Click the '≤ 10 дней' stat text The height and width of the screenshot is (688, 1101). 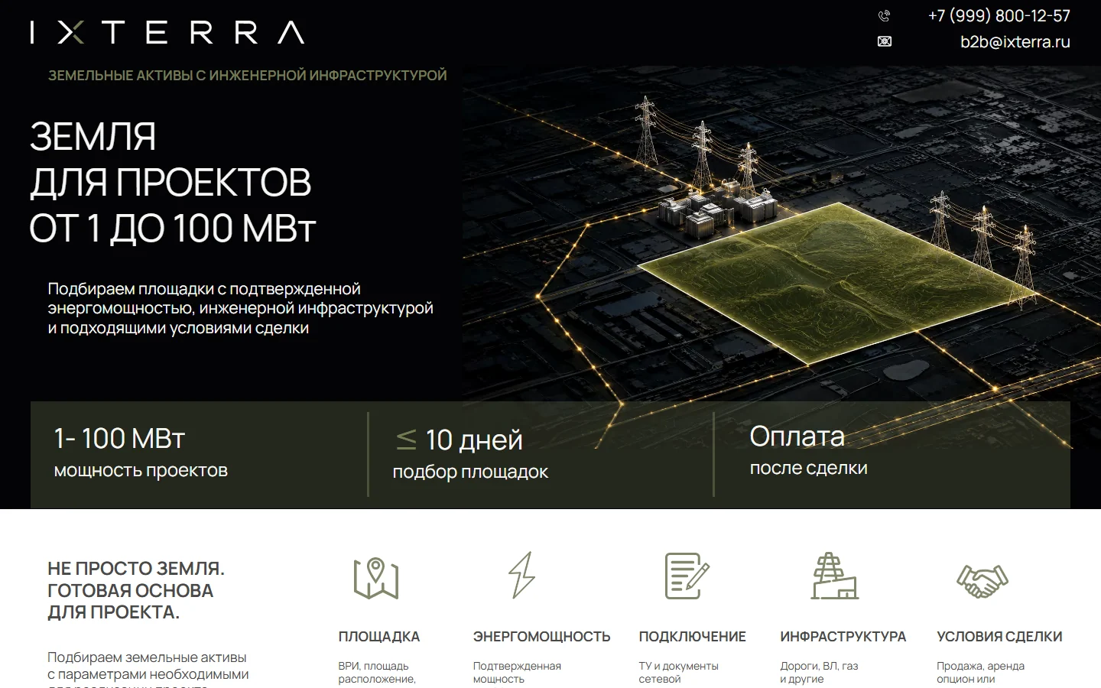point(459,440)
